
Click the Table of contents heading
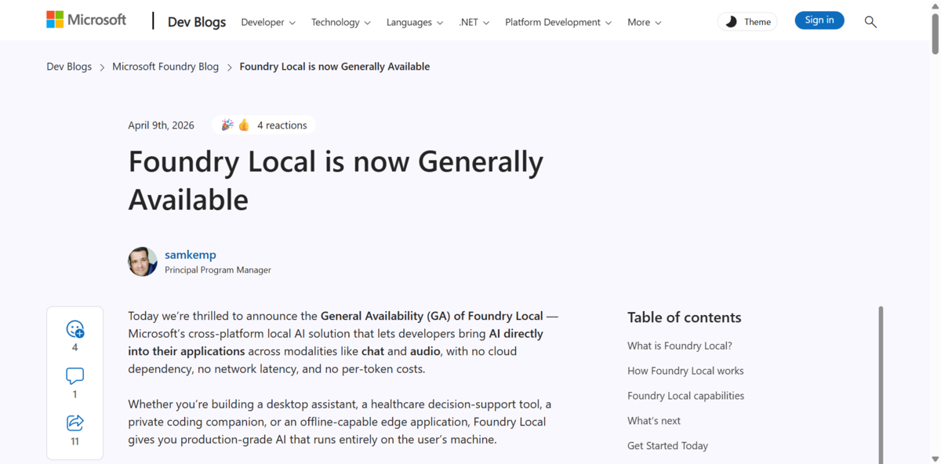pos(684,317)
